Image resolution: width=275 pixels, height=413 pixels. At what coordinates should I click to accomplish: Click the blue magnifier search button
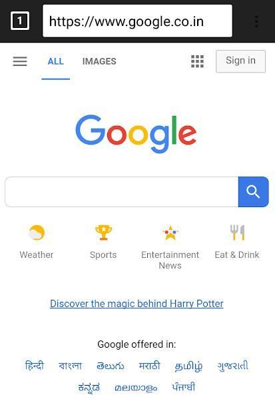(254, 192)
